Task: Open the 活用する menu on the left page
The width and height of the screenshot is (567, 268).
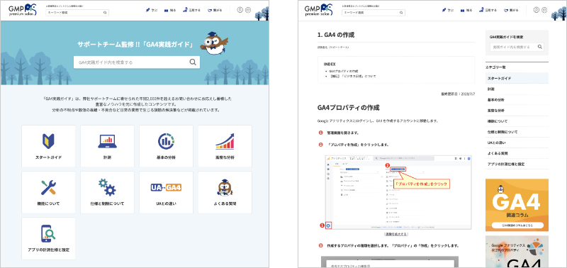Action: click(191, 10)
